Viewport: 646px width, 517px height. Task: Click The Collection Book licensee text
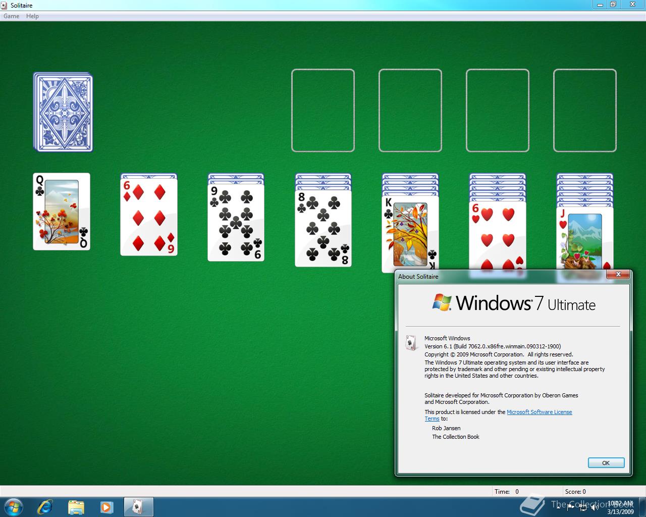click(x=456, y=437)
